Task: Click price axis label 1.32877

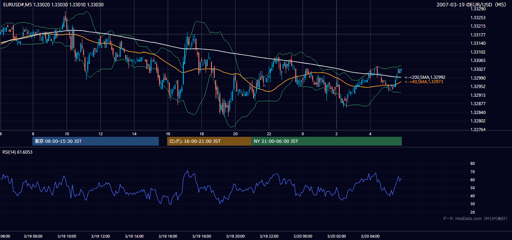Action: (477, 104)
